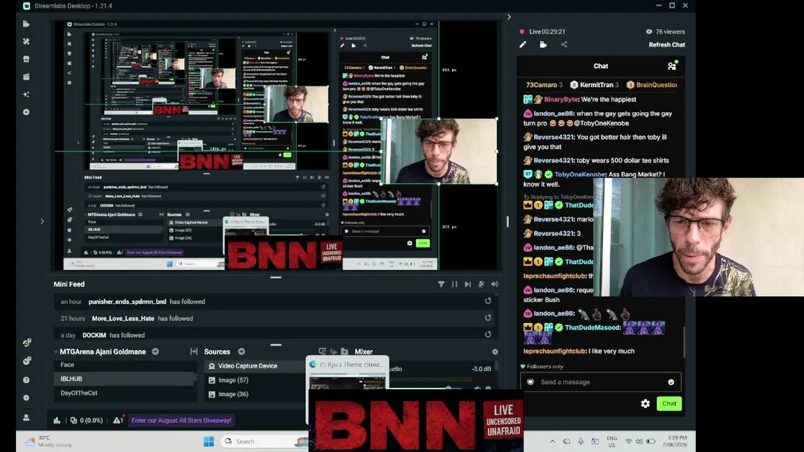The height and width of the screenshot is (452, 804).
Task: Open the chat community users icon
Action: 672,66
